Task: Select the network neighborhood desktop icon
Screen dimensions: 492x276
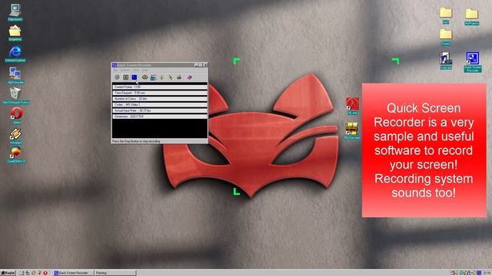Action: pos(15,75)
